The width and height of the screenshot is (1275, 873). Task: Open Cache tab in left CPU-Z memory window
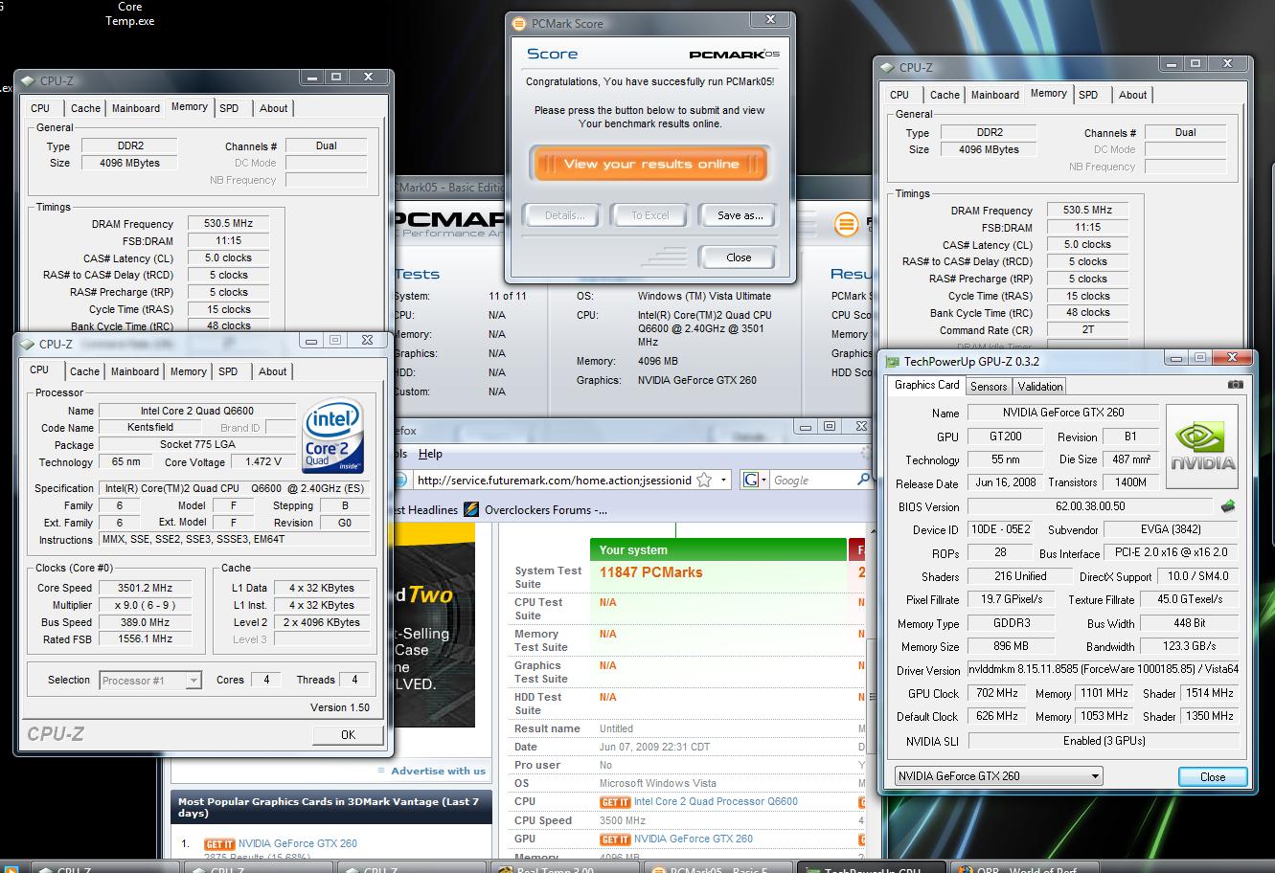pyautogui.click(x=85, y=108)
